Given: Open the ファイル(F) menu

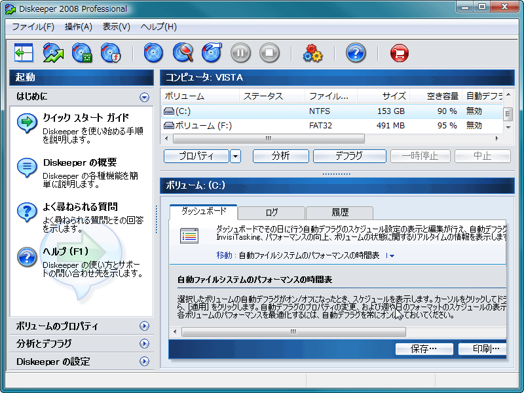Looking at the screenshot, I should pos(33,27).
